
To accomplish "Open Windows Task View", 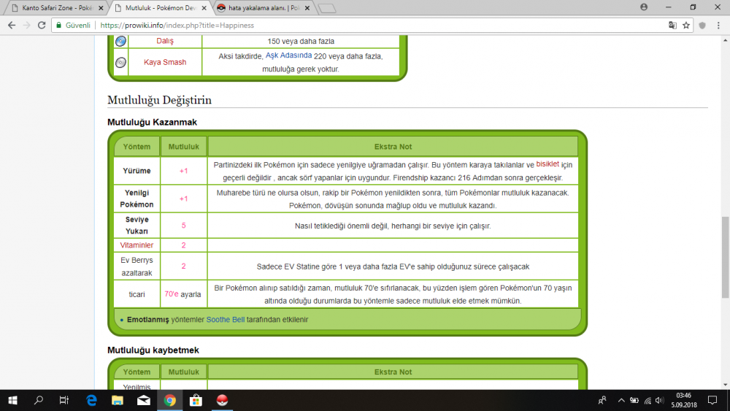I will (64, 400).
